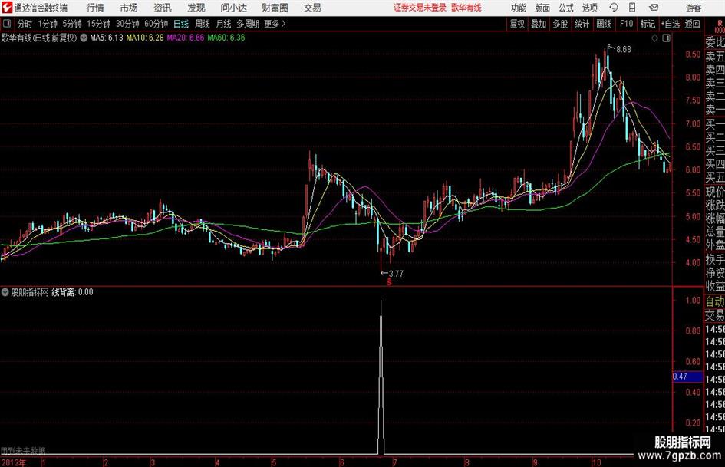Click the MA10: 6.28 indicator value

[x=145, y=38]
